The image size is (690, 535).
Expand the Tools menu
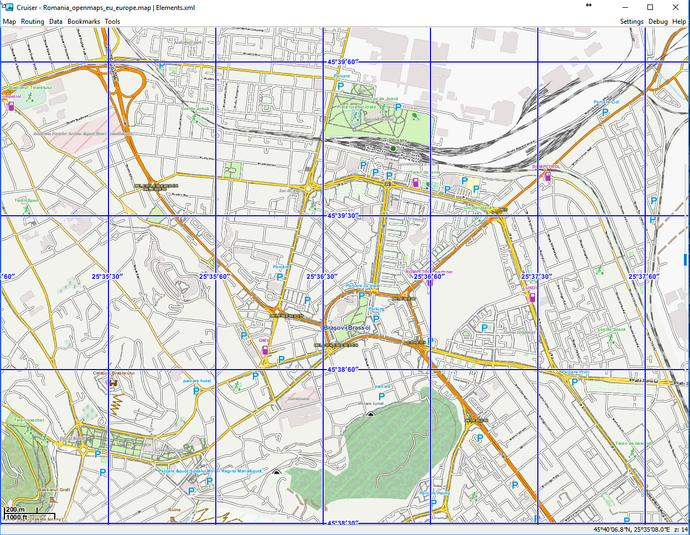tap(112, 22)
